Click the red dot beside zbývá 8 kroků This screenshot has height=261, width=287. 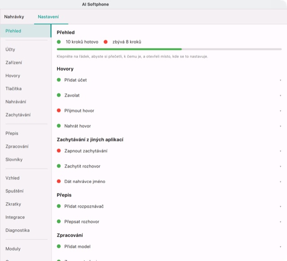coord(106,42)
